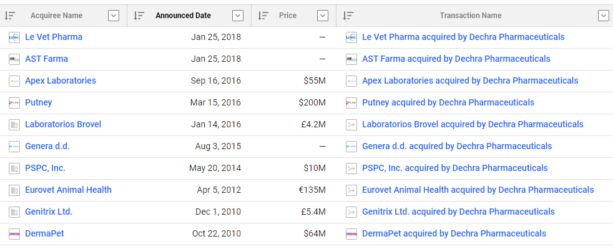
Task: Click DermaPet logo icon in Transaction column
Action: pos(351,234)
